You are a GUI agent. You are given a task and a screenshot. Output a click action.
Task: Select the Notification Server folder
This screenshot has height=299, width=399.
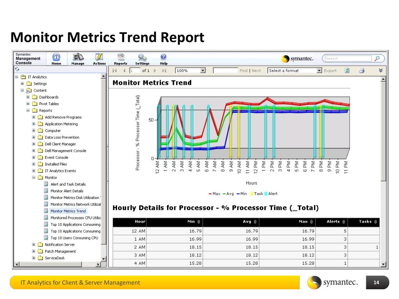pos(60,244)
